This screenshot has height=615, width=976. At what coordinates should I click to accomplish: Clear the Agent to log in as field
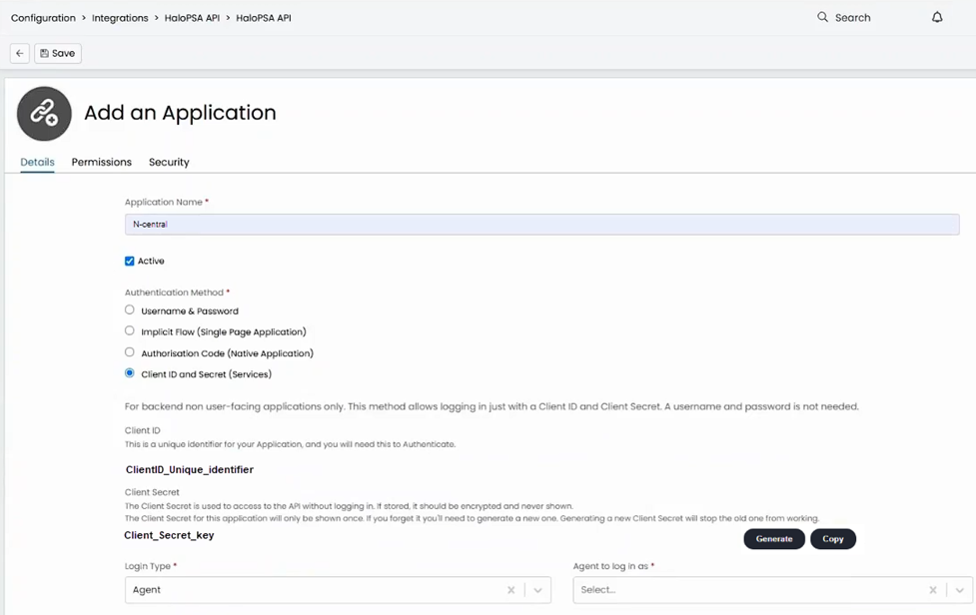(933, 590)
